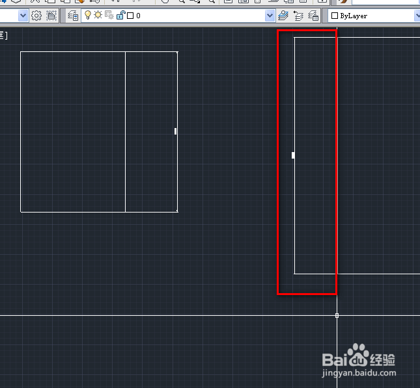The width and height of the screenshot is (420, 388).
Task: Select the grip on the left rectangle's right edge
Action: click(175, 131)
